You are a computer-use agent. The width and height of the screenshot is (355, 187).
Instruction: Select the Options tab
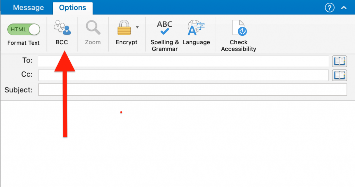click(x=72, y=8)
